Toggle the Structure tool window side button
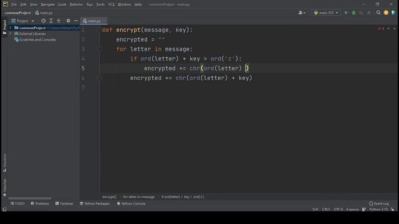 (4, 163)
